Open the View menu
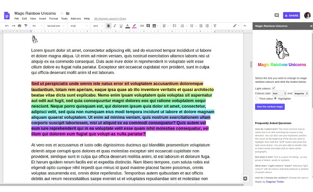 pos(33,19)
